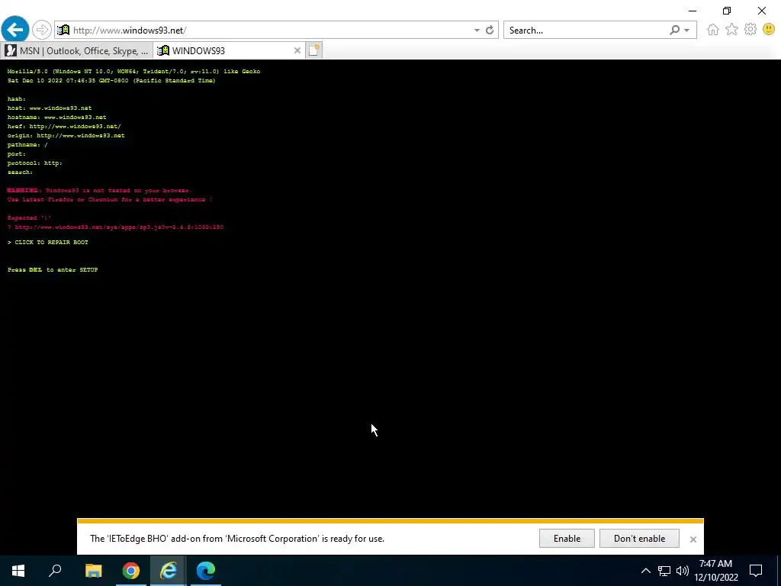Screen dimensions: 781x586
Task: Click the sp3.js error URL line
Action: 115,227
